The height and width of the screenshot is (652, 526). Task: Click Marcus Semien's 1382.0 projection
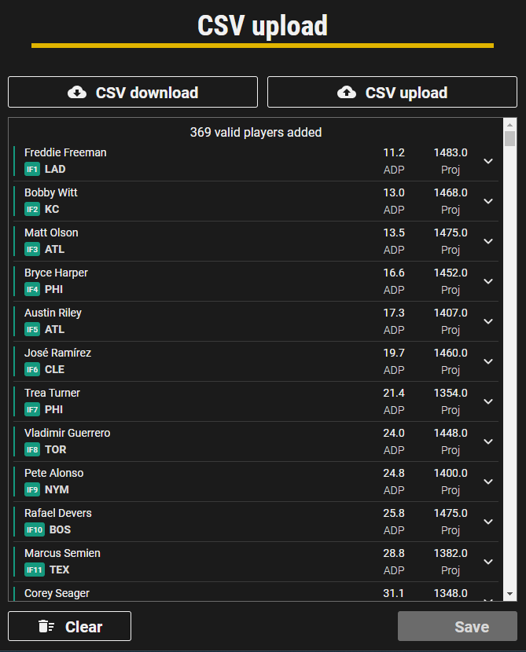[451, 553]
